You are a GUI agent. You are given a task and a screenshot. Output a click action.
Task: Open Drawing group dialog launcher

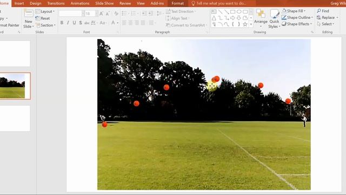tap(312, 32)
